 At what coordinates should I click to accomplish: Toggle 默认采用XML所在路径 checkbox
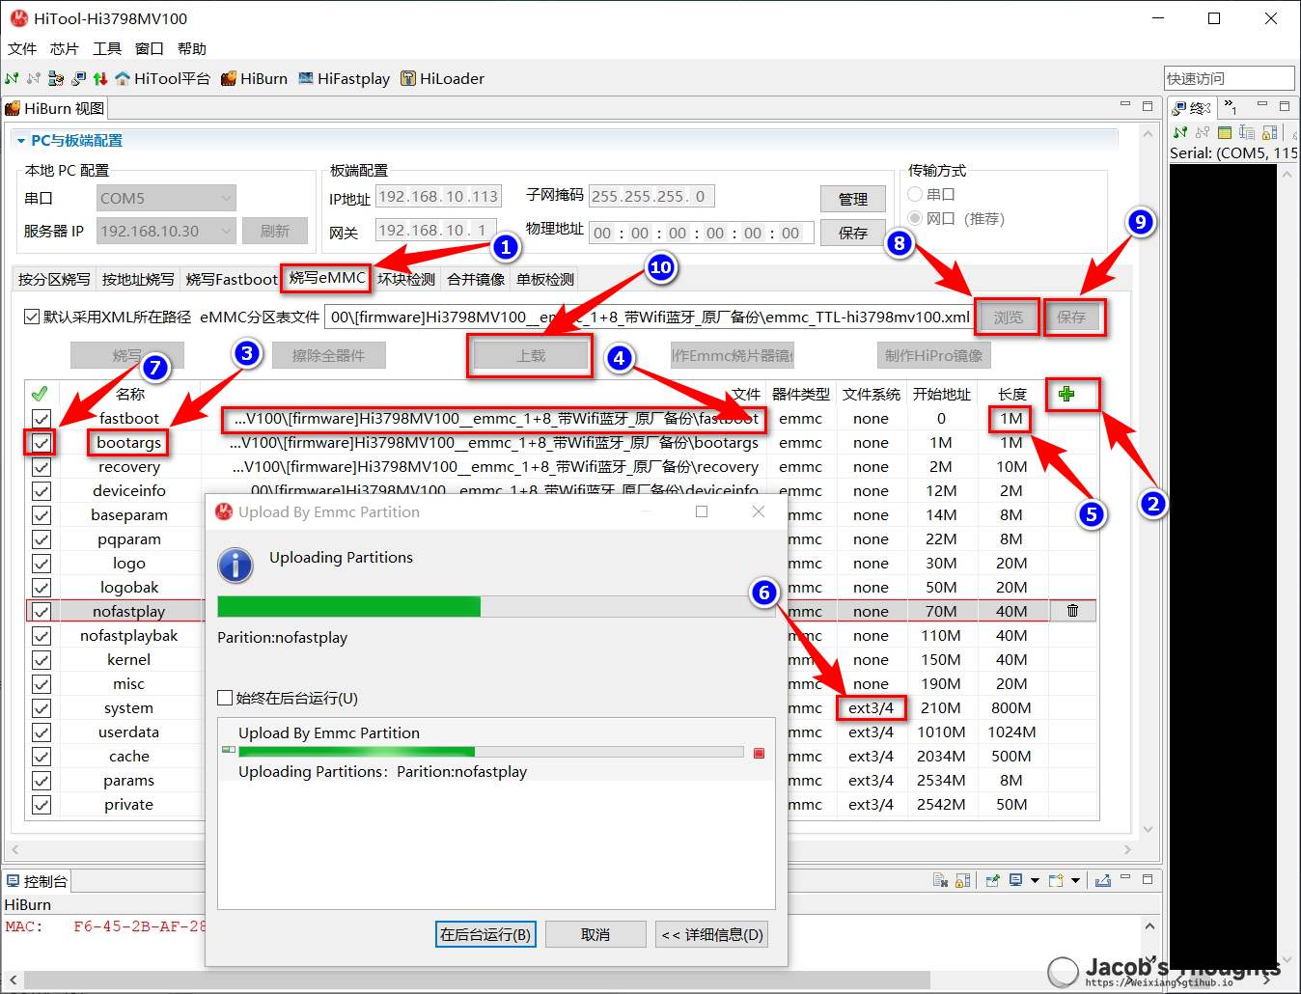[x=33, y=317]
